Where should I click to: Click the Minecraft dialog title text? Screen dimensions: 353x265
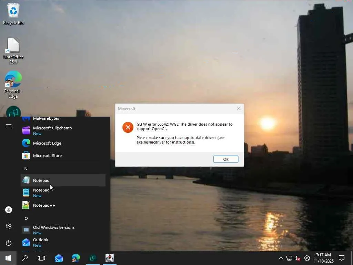pyautogui.click(x=127, y=109)
